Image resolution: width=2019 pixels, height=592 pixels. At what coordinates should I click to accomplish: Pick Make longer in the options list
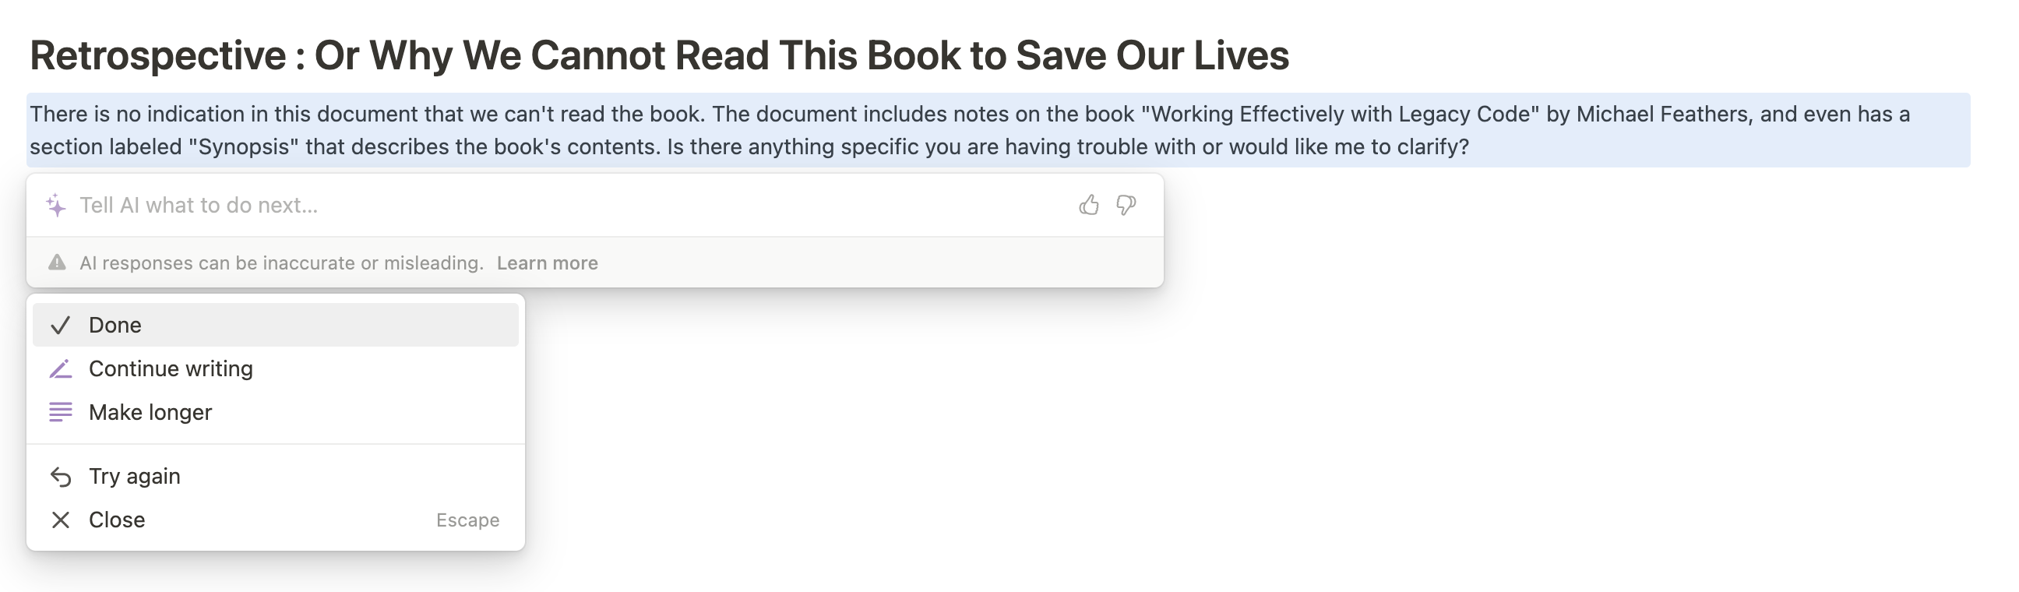[150, 411]
